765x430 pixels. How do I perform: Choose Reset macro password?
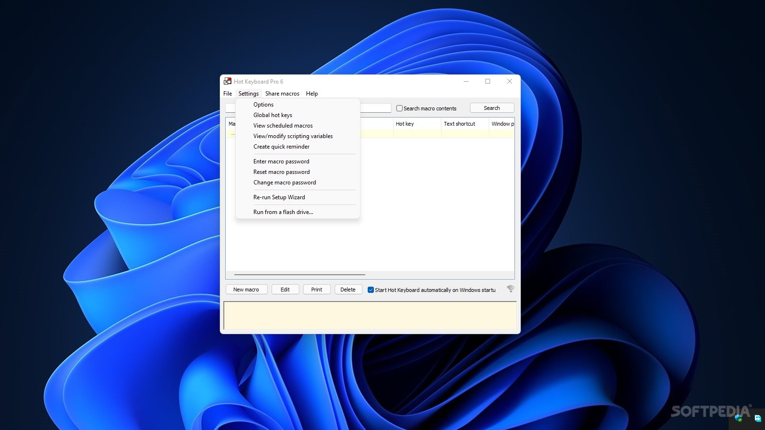[x=297, y=172]
